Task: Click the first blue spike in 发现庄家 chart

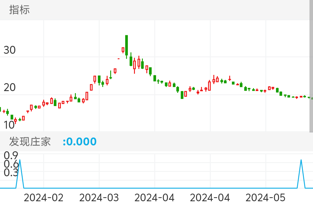Action: pos(20,174)
